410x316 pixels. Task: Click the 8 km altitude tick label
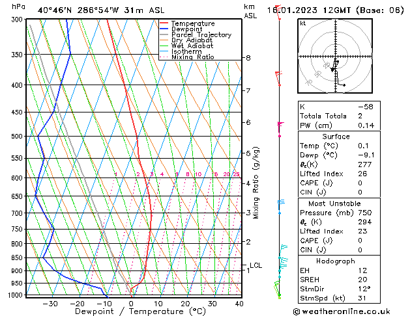coord(248,58)
